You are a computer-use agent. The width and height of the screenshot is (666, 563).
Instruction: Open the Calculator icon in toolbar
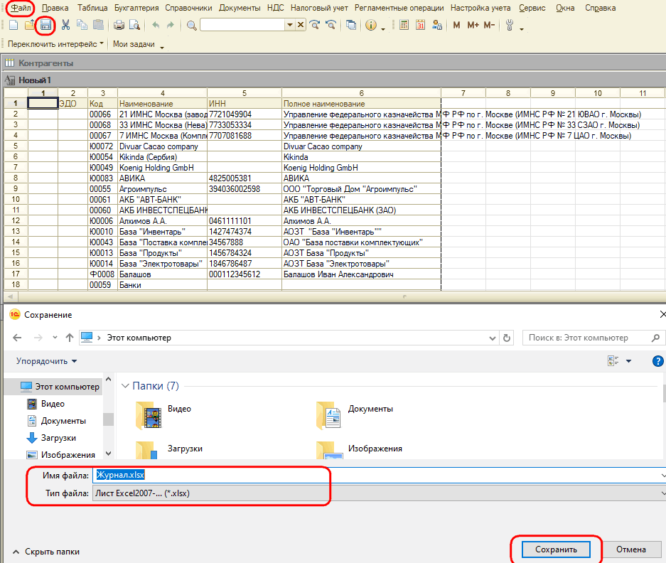[x=404, y=25]
